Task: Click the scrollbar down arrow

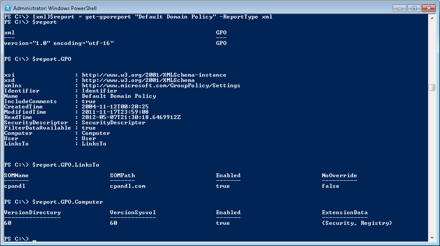Action: (432, 239)
